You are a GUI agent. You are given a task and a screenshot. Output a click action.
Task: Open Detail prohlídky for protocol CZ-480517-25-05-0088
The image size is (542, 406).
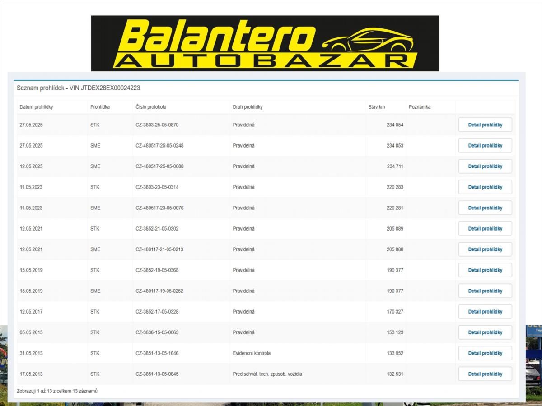(x=485, y=166)
